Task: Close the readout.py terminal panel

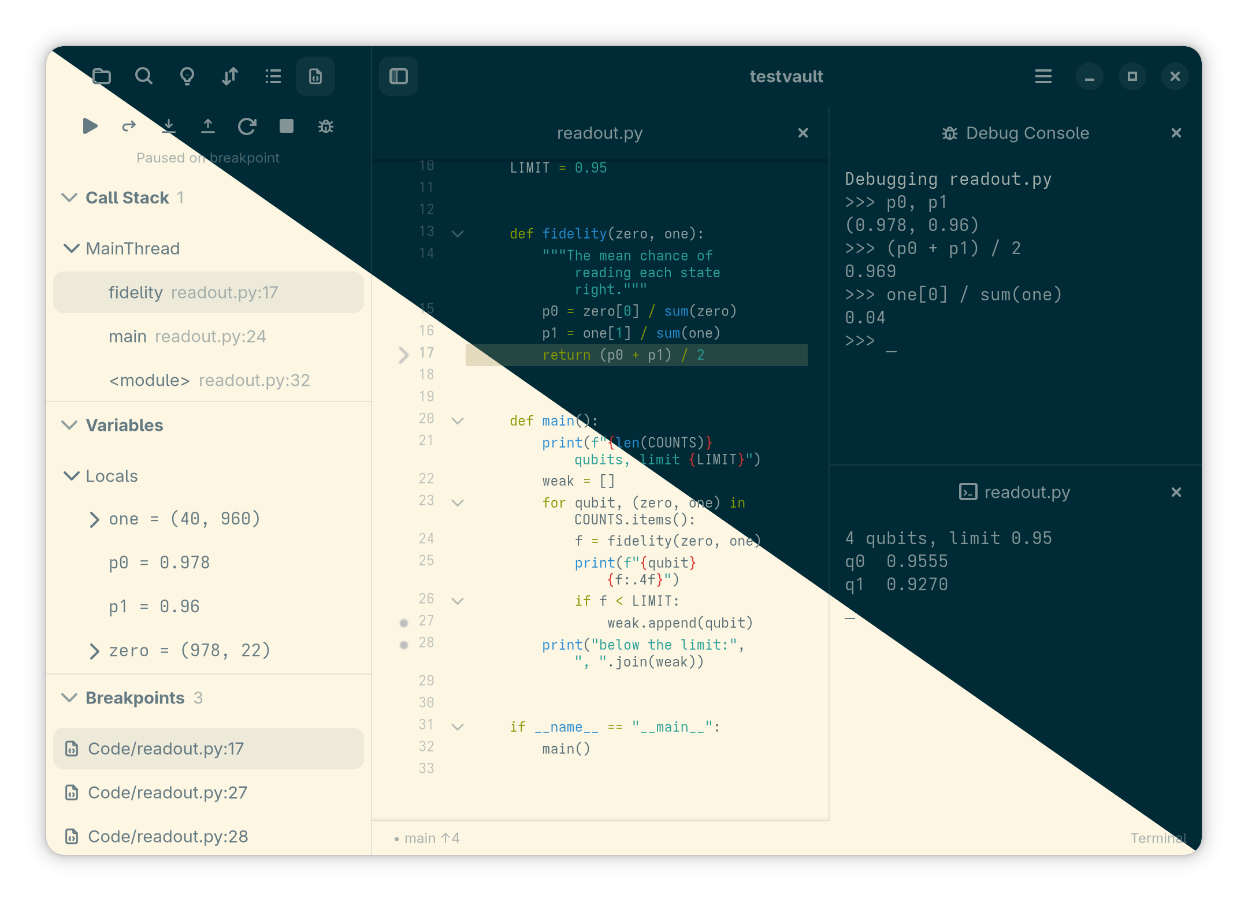Action: point(1176,492)
